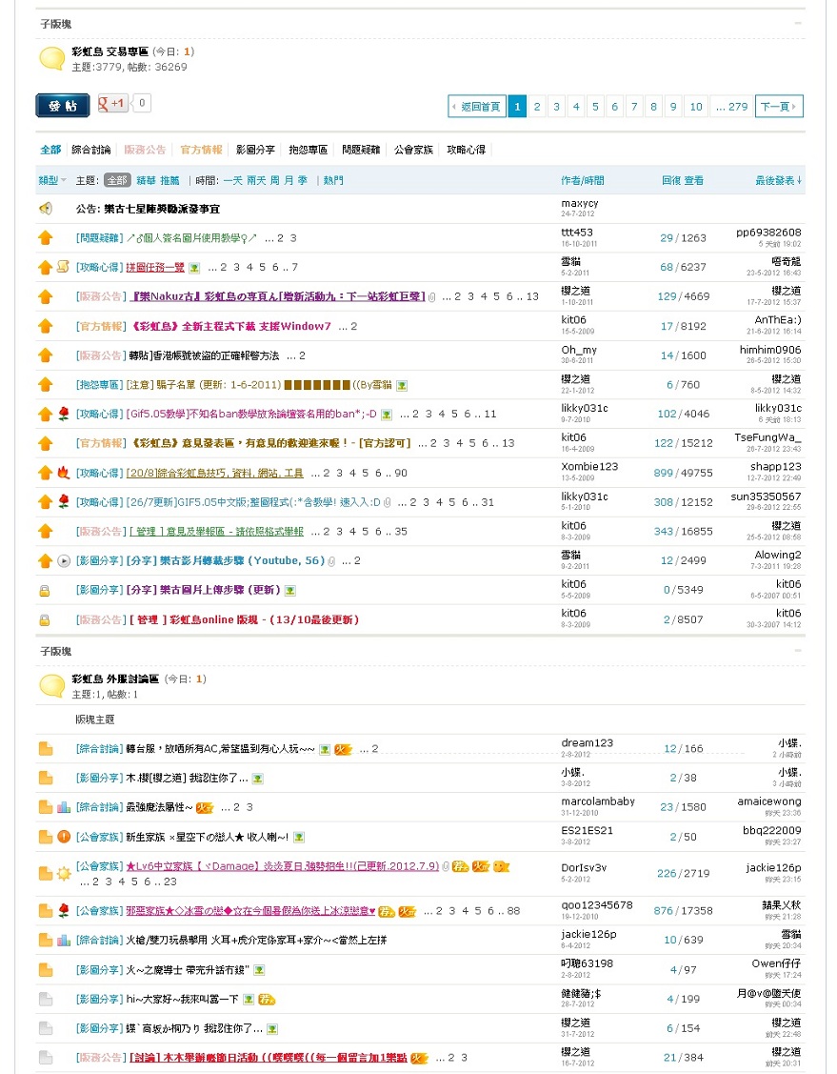Click the Google +1 button
837x1074 pixels.
pyautogui.click(x=113, y=104)
